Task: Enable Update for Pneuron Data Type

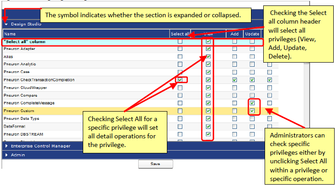Action: pyautogui.click(x=252, y=119)
